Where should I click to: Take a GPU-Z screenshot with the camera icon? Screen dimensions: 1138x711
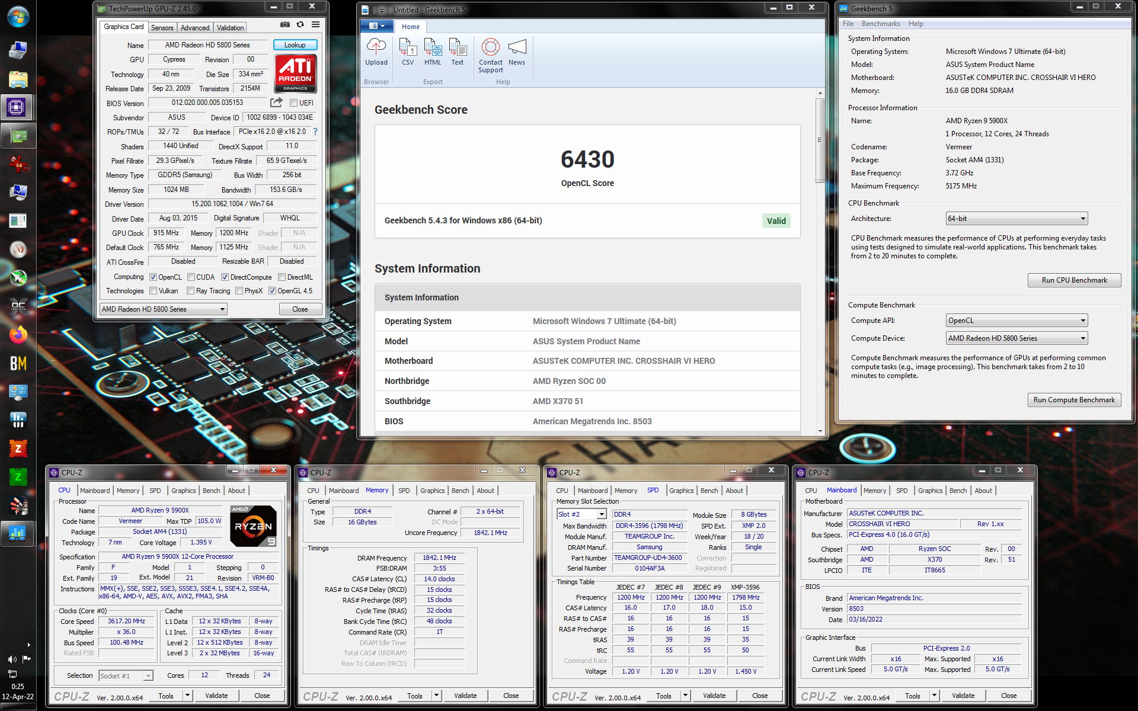pos(285,24)
